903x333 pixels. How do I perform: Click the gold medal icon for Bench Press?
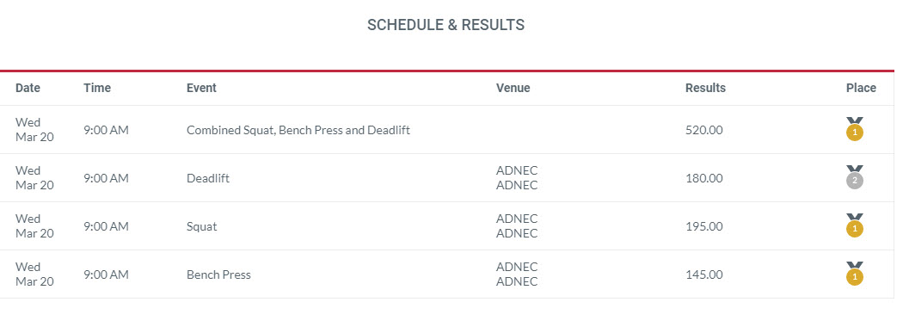(855, 274)
